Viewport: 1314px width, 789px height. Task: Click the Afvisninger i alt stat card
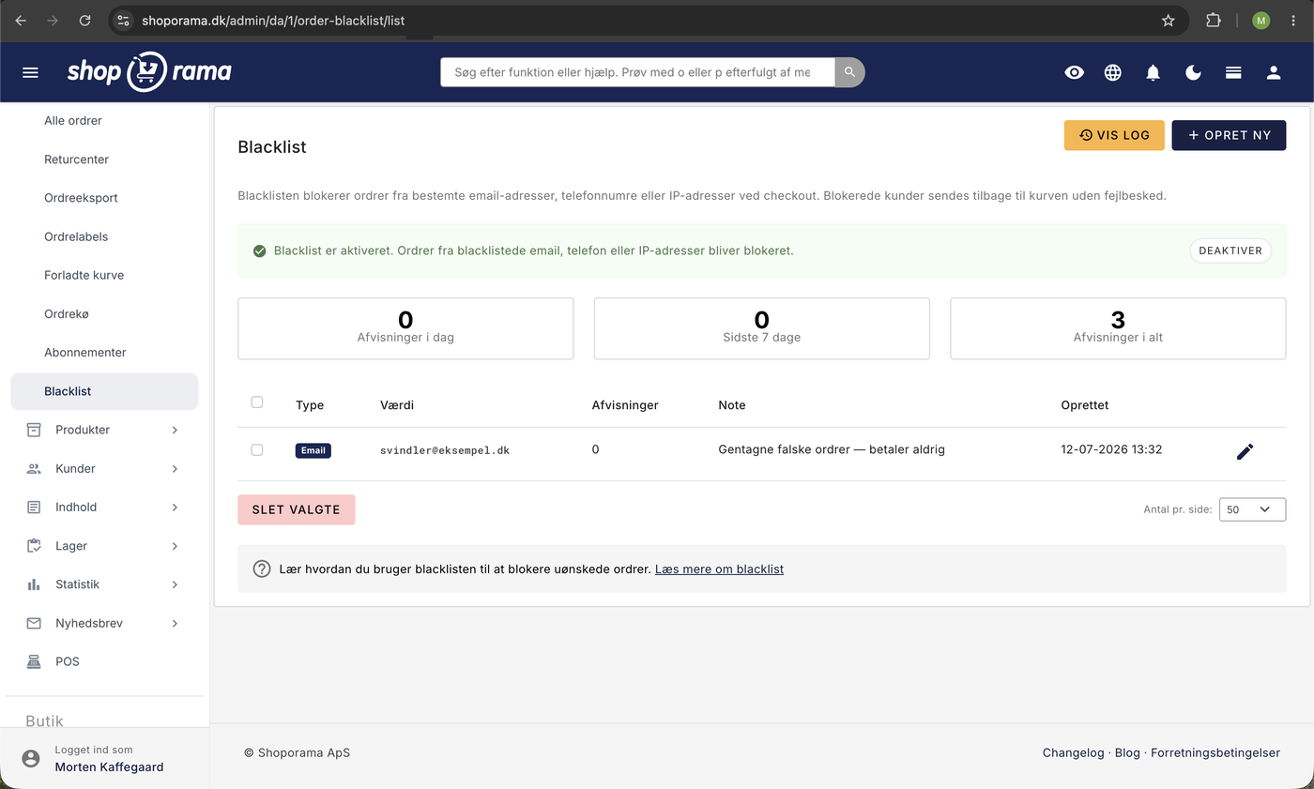pos(1118,328)
